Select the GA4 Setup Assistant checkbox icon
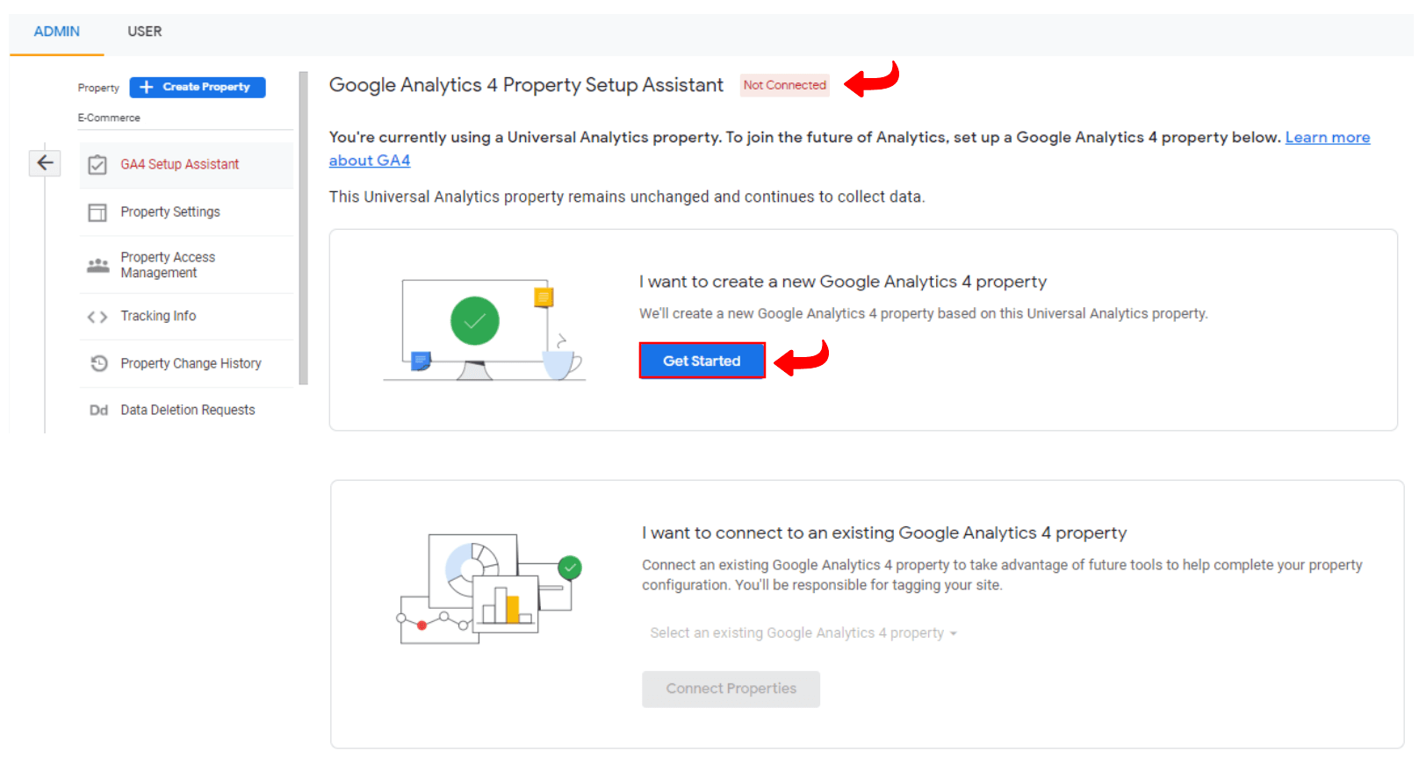The width and height of the screenshot is (1419, 765). pos(98,164)
